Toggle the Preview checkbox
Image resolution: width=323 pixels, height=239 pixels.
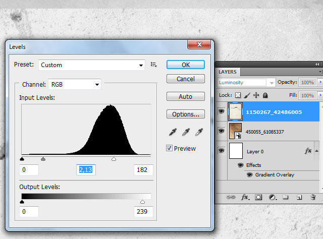pos(169,148)
